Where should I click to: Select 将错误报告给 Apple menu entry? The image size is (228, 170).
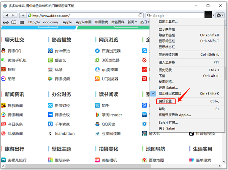(x=187, y=115)
